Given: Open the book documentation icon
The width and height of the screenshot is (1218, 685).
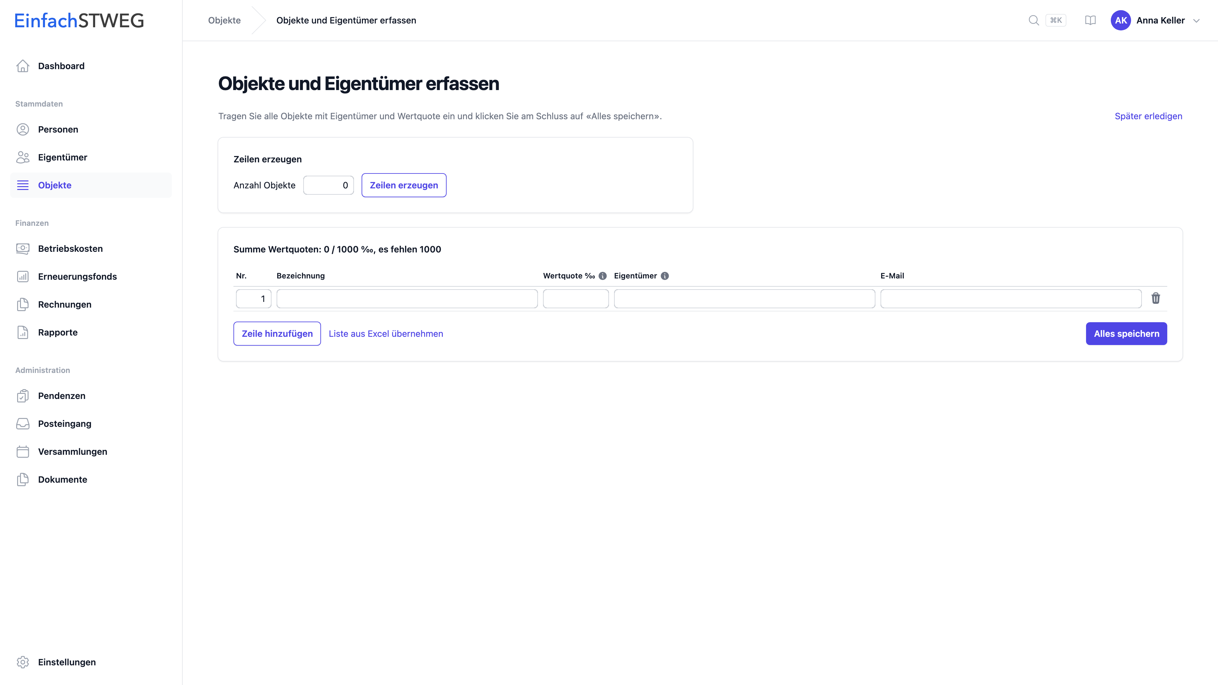Looking at the screenshot, I should point(1090,20).
